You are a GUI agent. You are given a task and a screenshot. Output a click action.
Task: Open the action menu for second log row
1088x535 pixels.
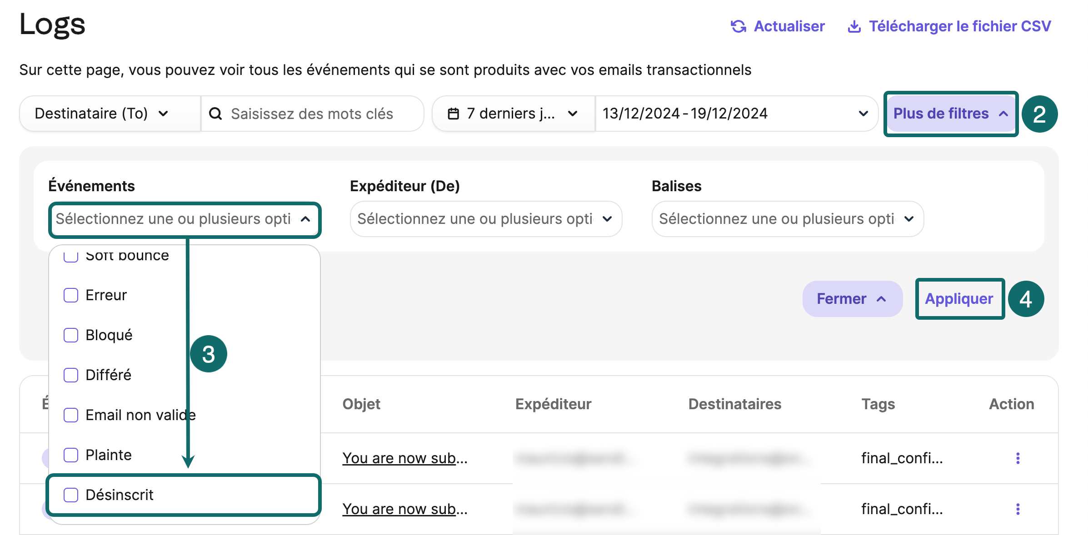pos(1018,509)
